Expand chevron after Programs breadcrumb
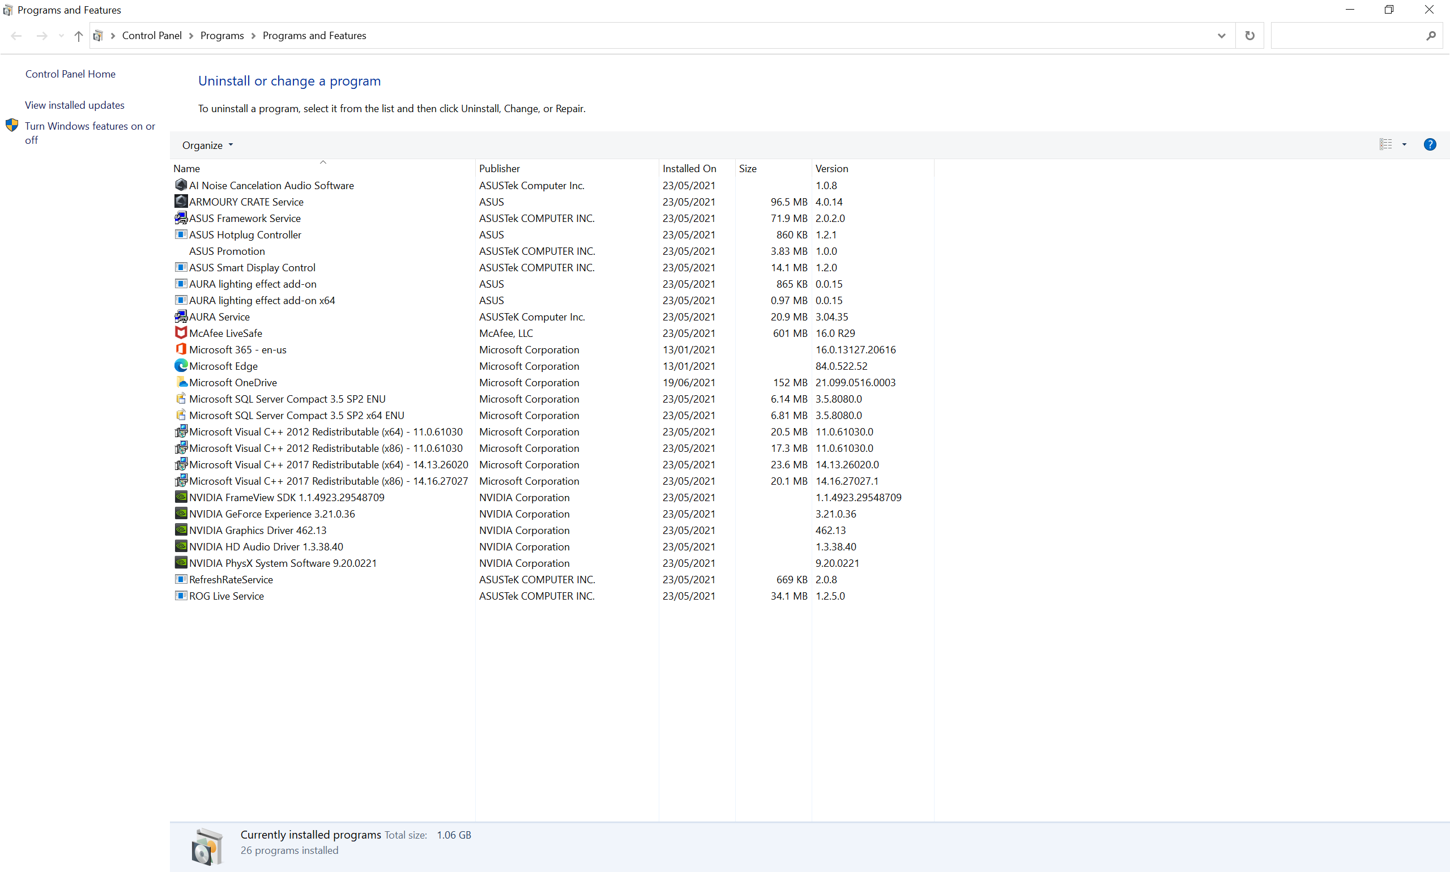This screenshot has width=1450, height=872. point(253,36)
